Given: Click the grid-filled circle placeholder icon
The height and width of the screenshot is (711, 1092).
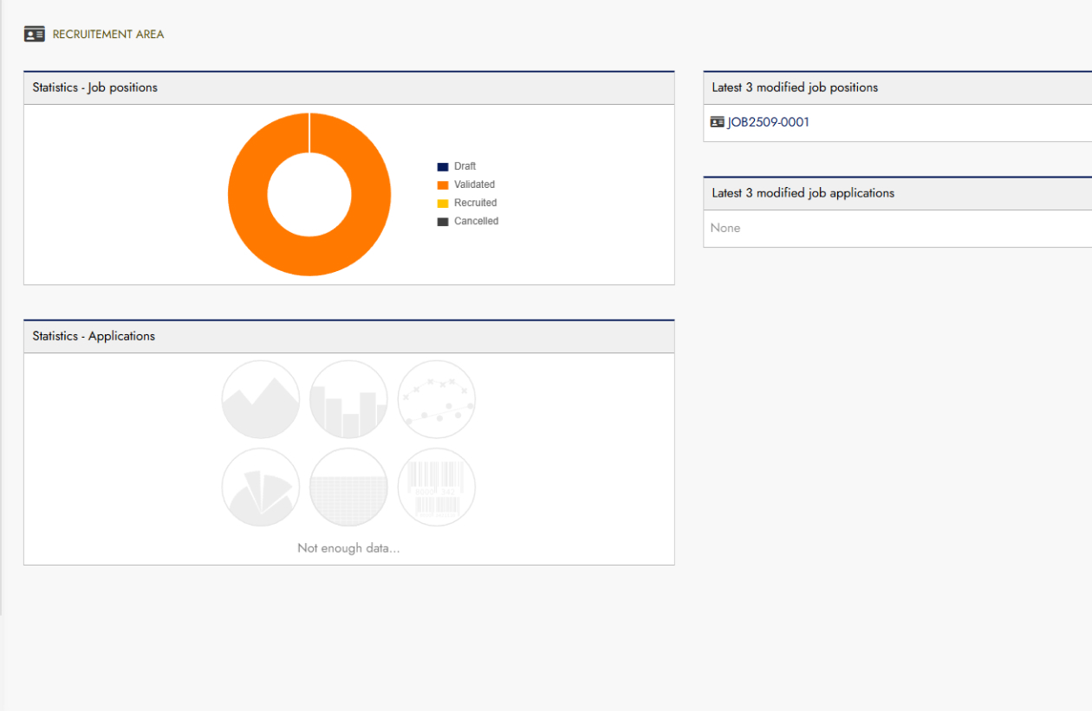Looking at the screenshot, I should pyautogui.click(x=348, y=487).
